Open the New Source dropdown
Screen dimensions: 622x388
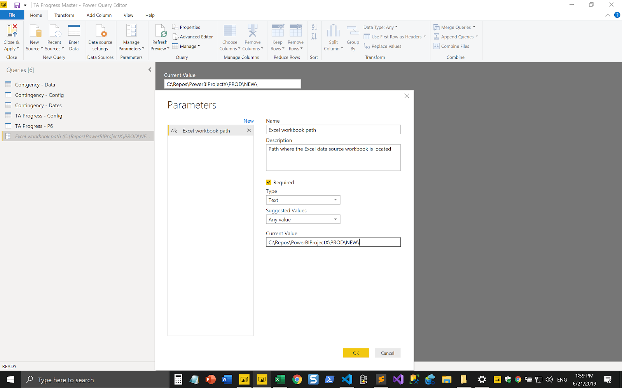(34, 37)
